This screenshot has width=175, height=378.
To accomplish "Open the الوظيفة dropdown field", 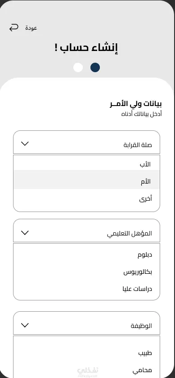I will coord(86,323).
